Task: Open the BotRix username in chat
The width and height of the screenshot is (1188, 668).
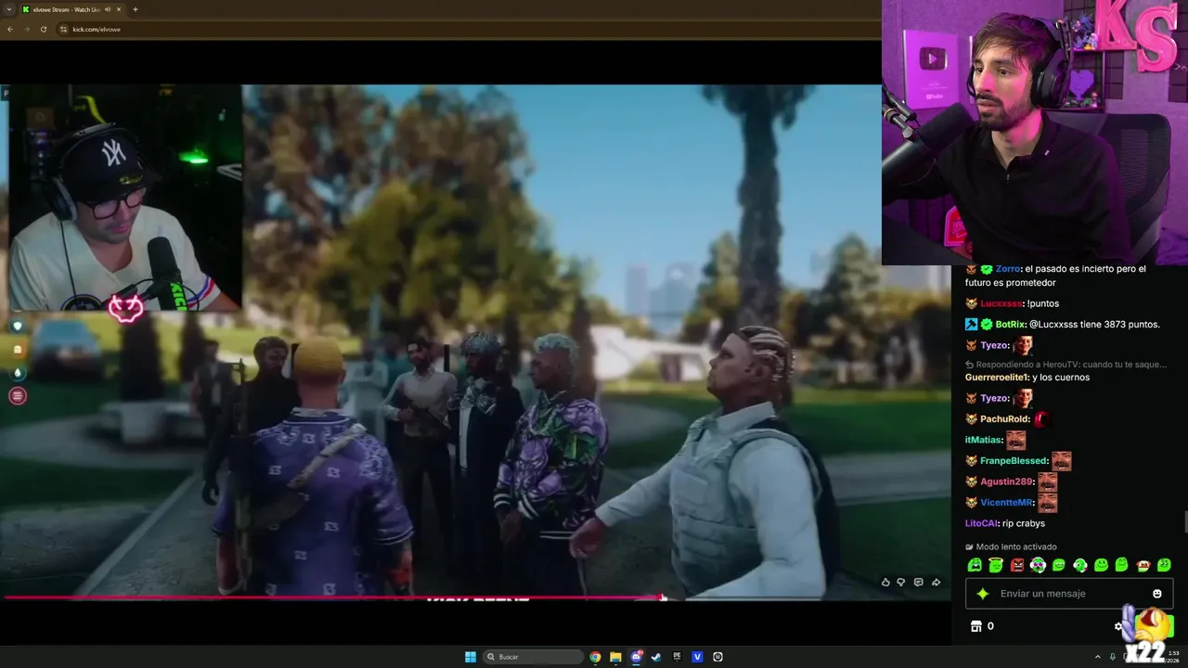Action: (x=1011, y=325)
